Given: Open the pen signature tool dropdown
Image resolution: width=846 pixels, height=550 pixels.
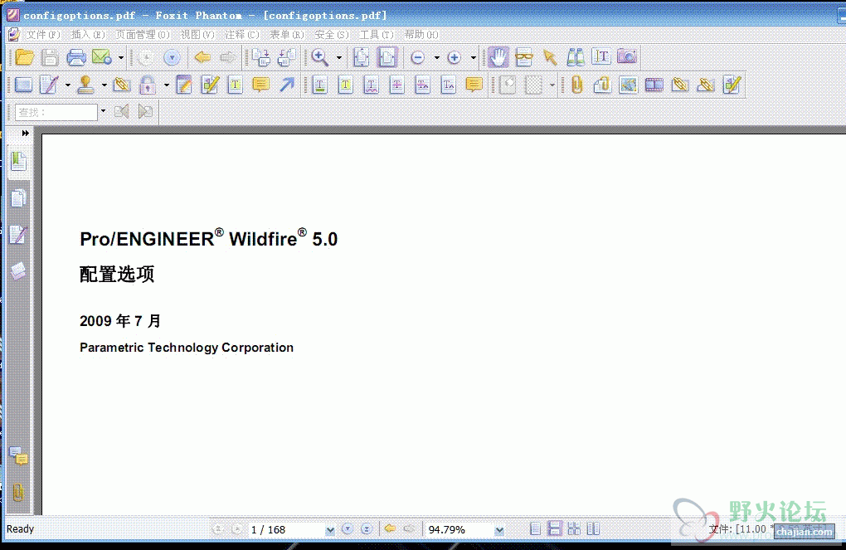Looking at the screenshot, I should point(67,85).
